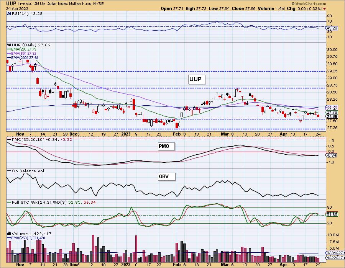The image size is (345, 268).
Task: Click the 51.85 stochastic value tag
Action: (332, 214)
